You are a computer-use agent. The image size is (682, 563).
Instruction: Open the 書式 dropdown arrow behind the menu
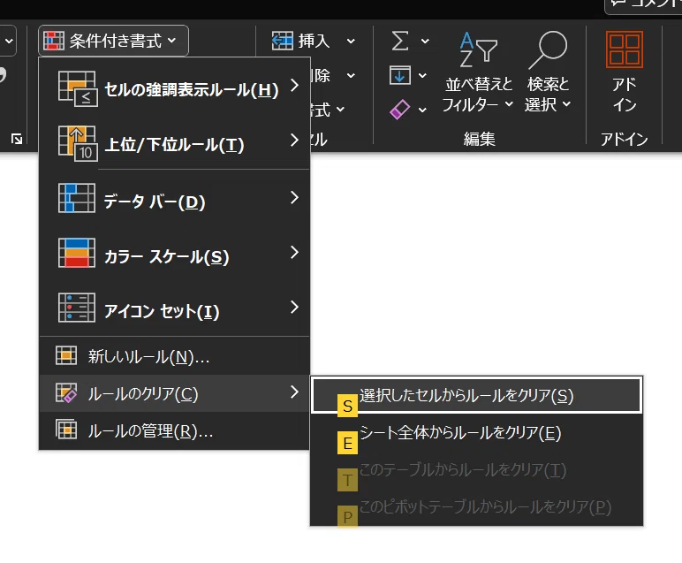(340, 110)
